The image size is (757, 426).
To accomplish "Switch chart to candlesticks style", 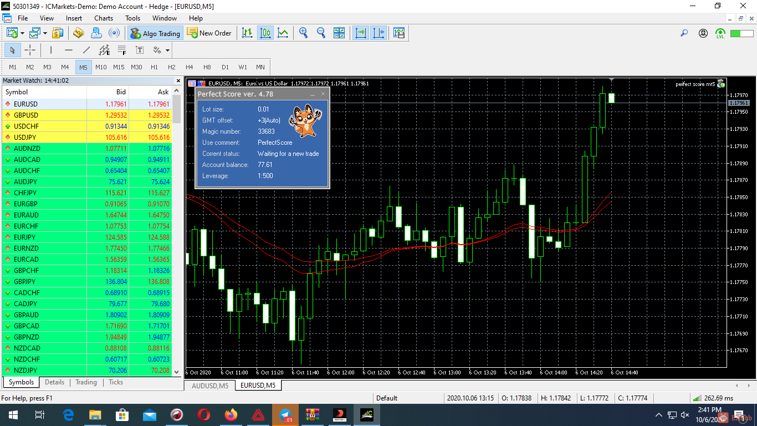I will point(265,33).
